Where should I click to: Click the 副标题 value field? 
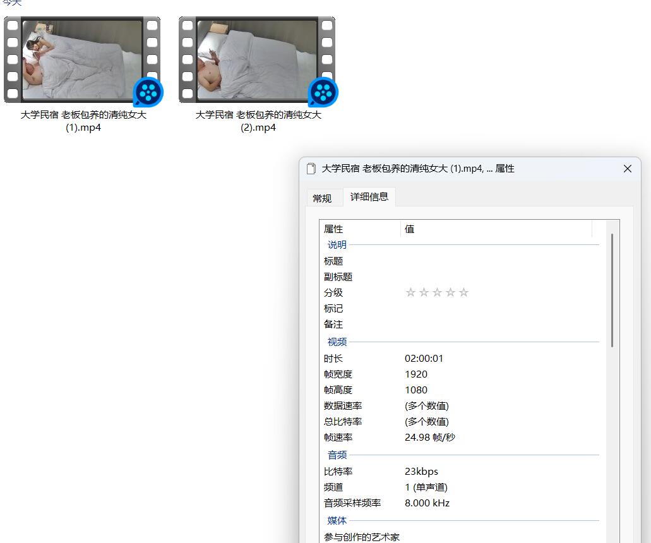[499, 277]
